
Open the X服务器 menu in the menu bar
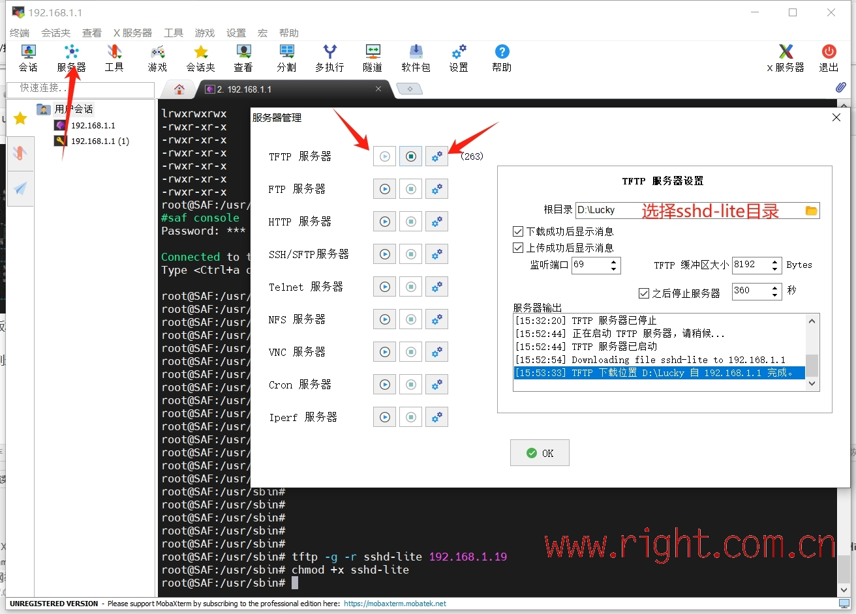click(x=132, y=33)
